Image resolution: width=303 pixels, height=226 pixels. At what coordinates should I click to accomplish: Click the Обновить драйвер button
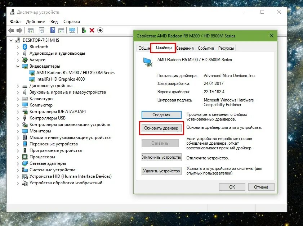pos(161,128)
